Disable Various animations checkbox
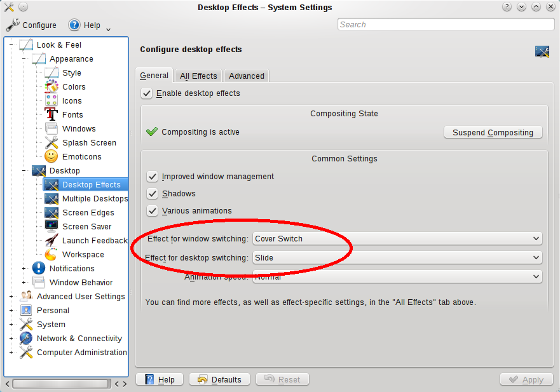 click(152, 211)
